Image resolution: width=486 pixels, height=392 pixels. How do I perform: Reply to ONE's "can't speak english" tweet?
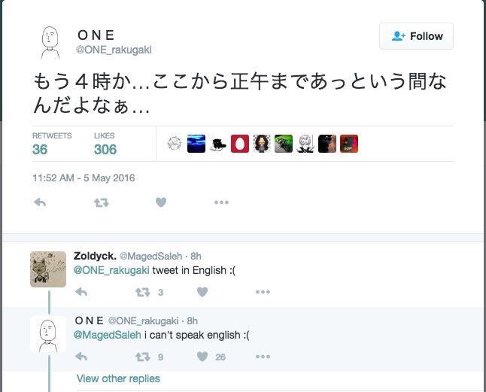pyautogui.click(x=81, y=357)
